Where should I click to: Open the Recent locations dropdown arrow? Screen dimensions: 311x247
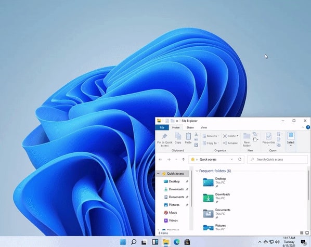(x=176, y=160)
